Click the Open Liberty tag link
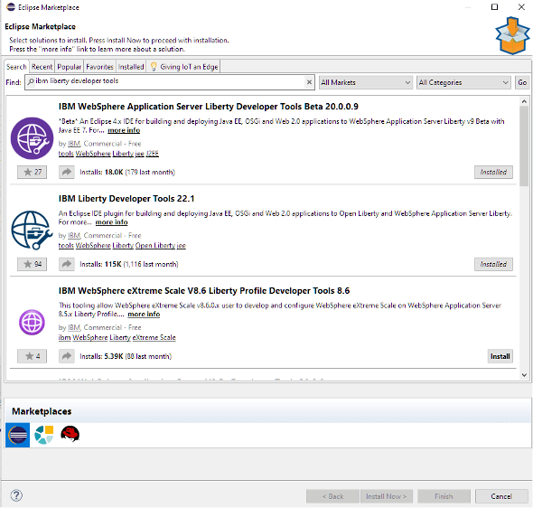The width and height of the screenshot is (533, 508). tap(155, 245)
